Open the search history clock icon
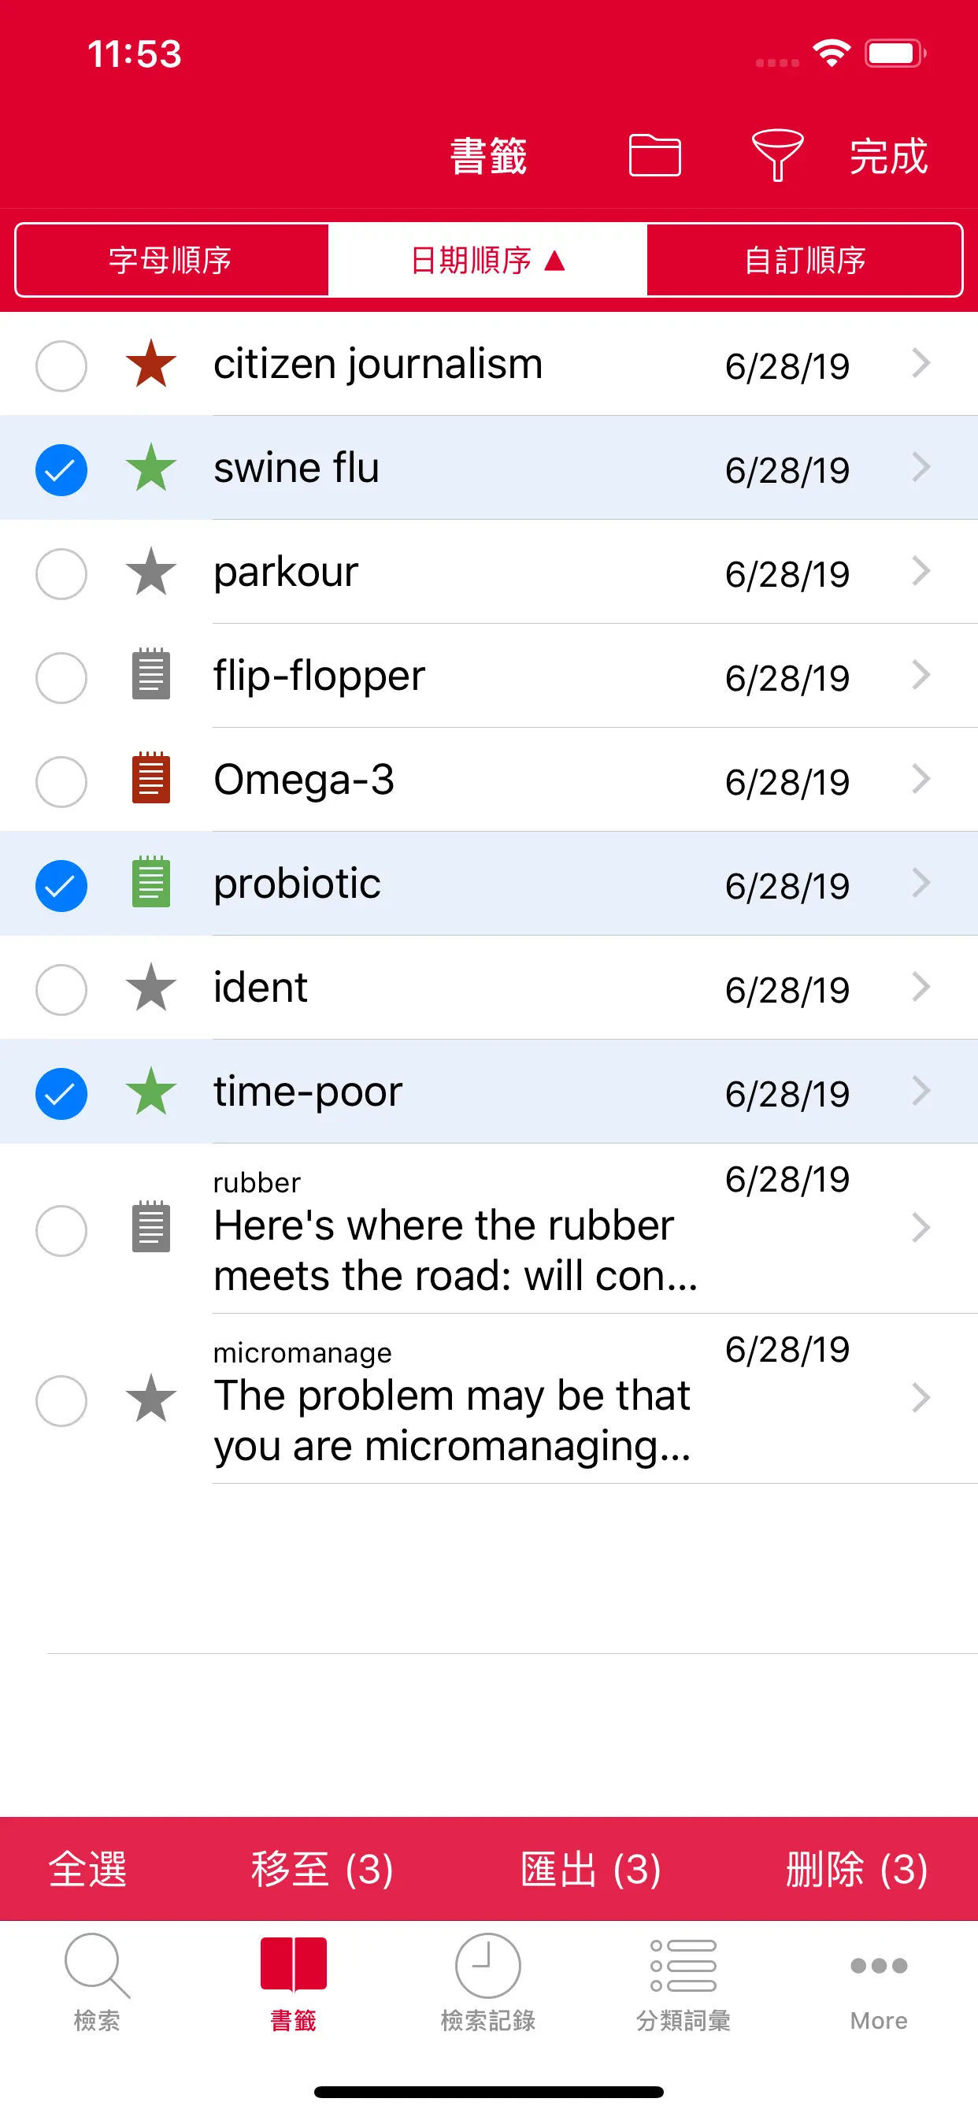The height and width of the screenshot is (2117, 978). click(x=488, y=1965)
